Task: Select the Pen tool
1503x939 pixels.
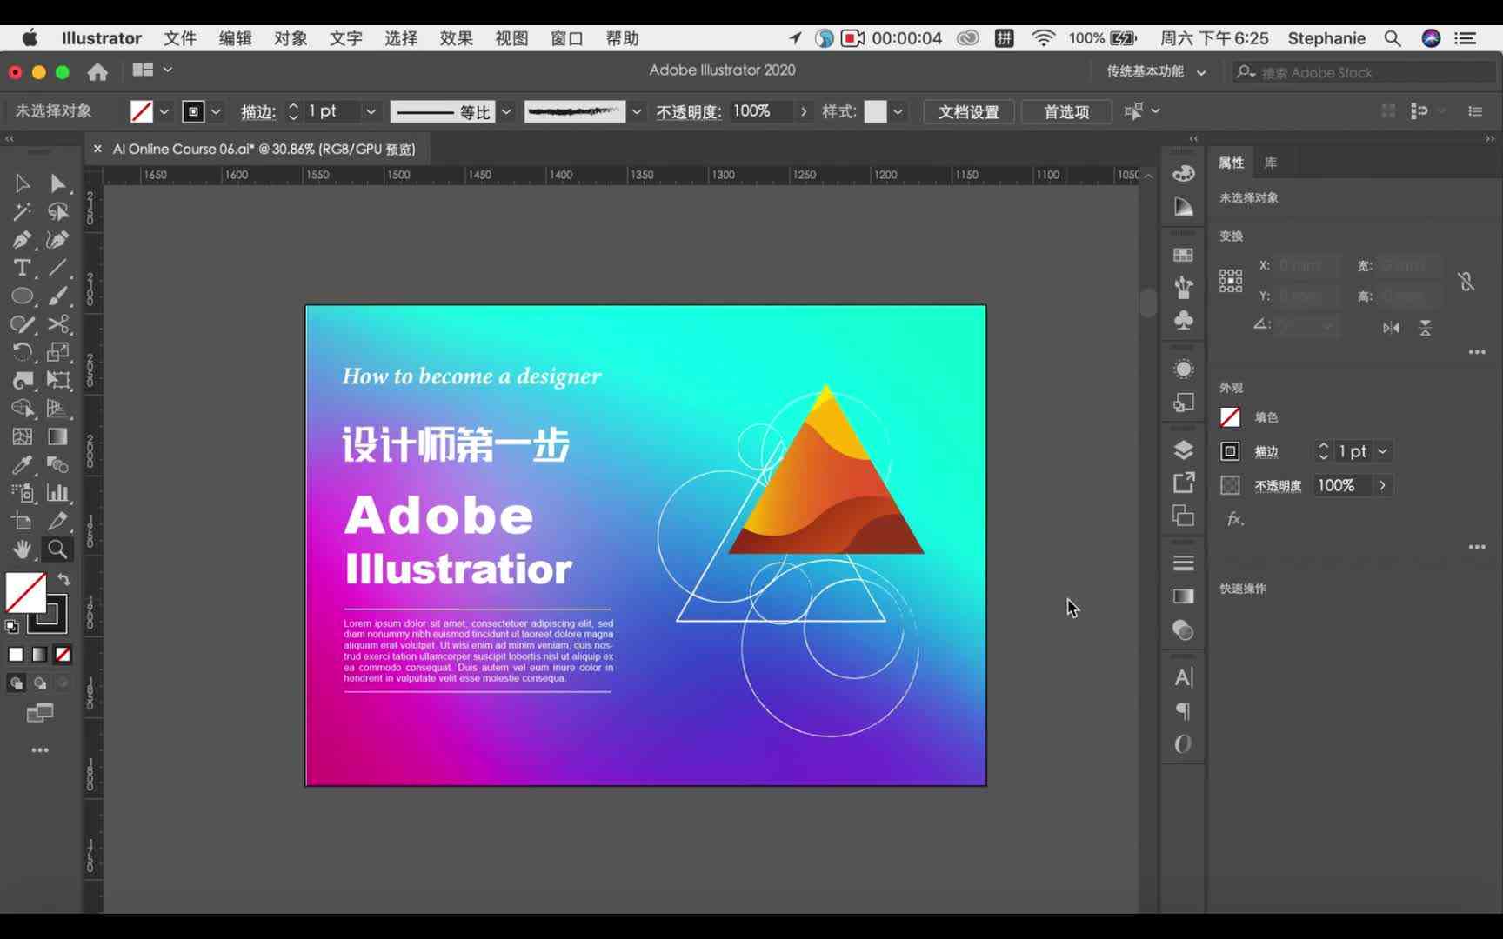Action: [x=22, y=240]
